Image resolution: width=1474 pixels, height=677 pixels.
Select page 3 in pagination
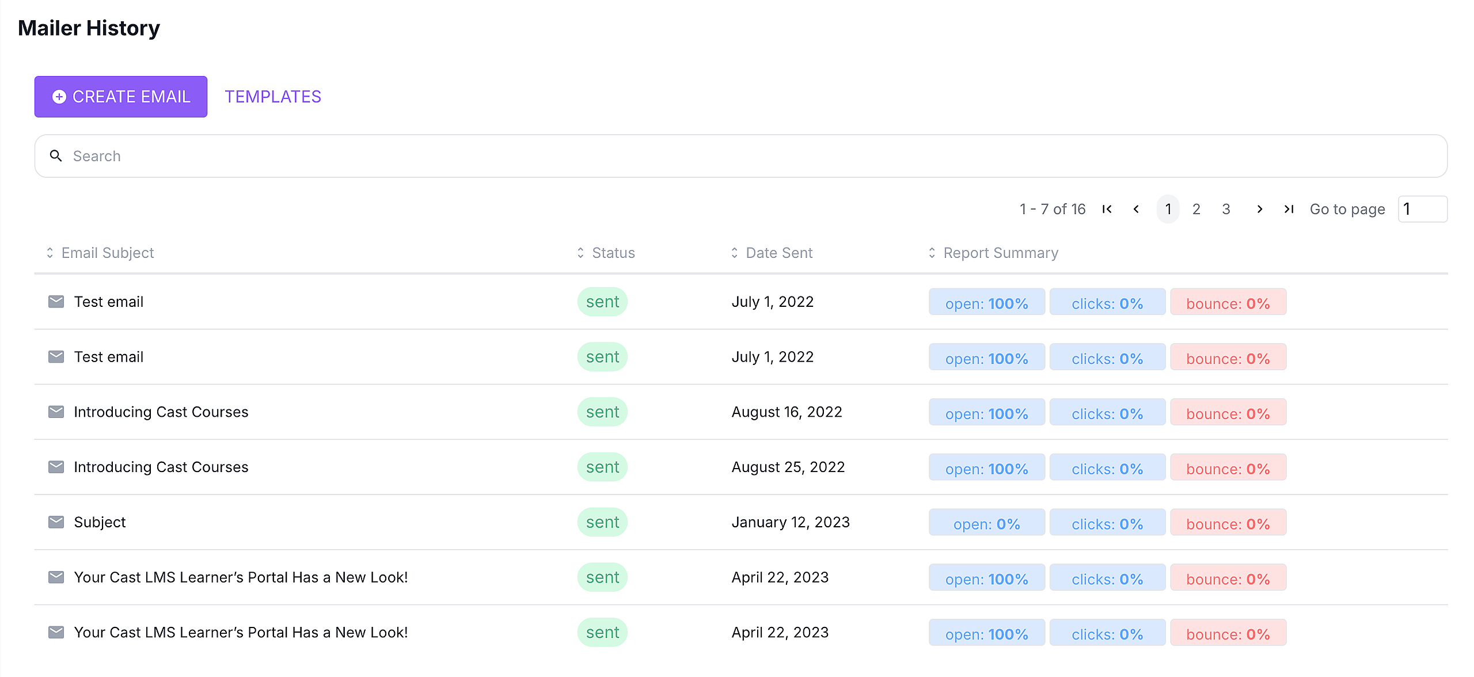1226,209
